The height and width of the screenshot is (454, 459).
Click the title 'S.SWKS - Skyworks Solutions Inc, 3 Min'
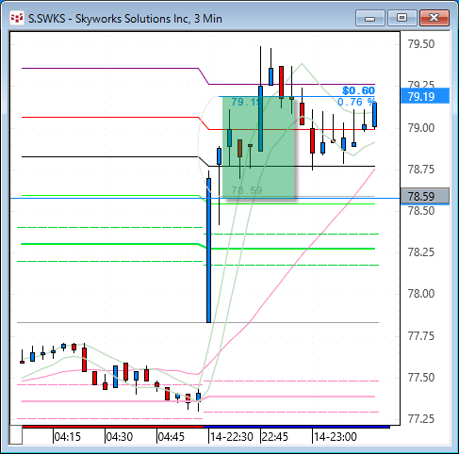tap(125, 19)
